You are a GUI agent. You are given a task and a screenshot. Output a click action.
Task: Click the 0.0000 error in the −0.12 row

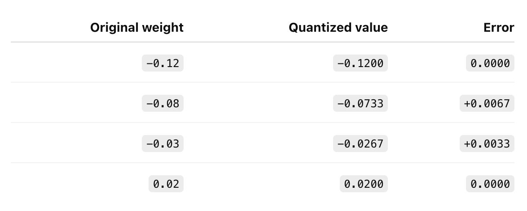click(x=490, y=63)
